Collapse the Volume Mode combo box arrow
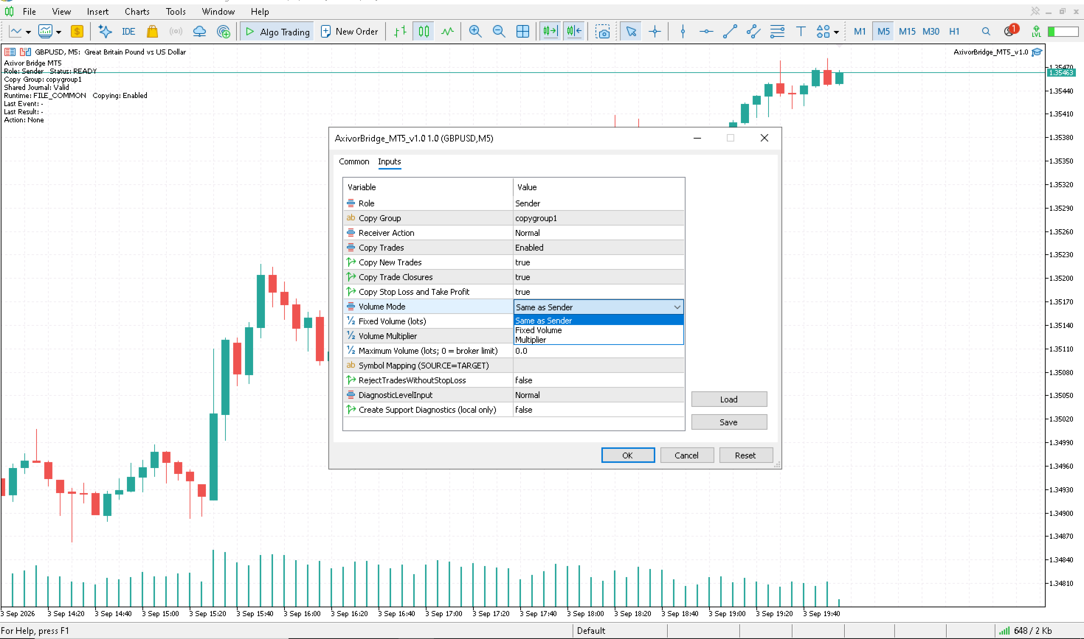This screenshot has height=639, width=1084. coord(677,307)
